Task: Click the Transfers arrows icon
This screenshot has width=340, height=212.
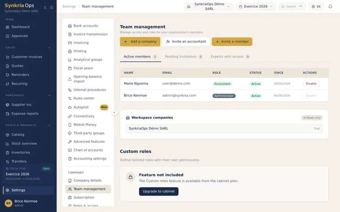Action: pos(7,162)
